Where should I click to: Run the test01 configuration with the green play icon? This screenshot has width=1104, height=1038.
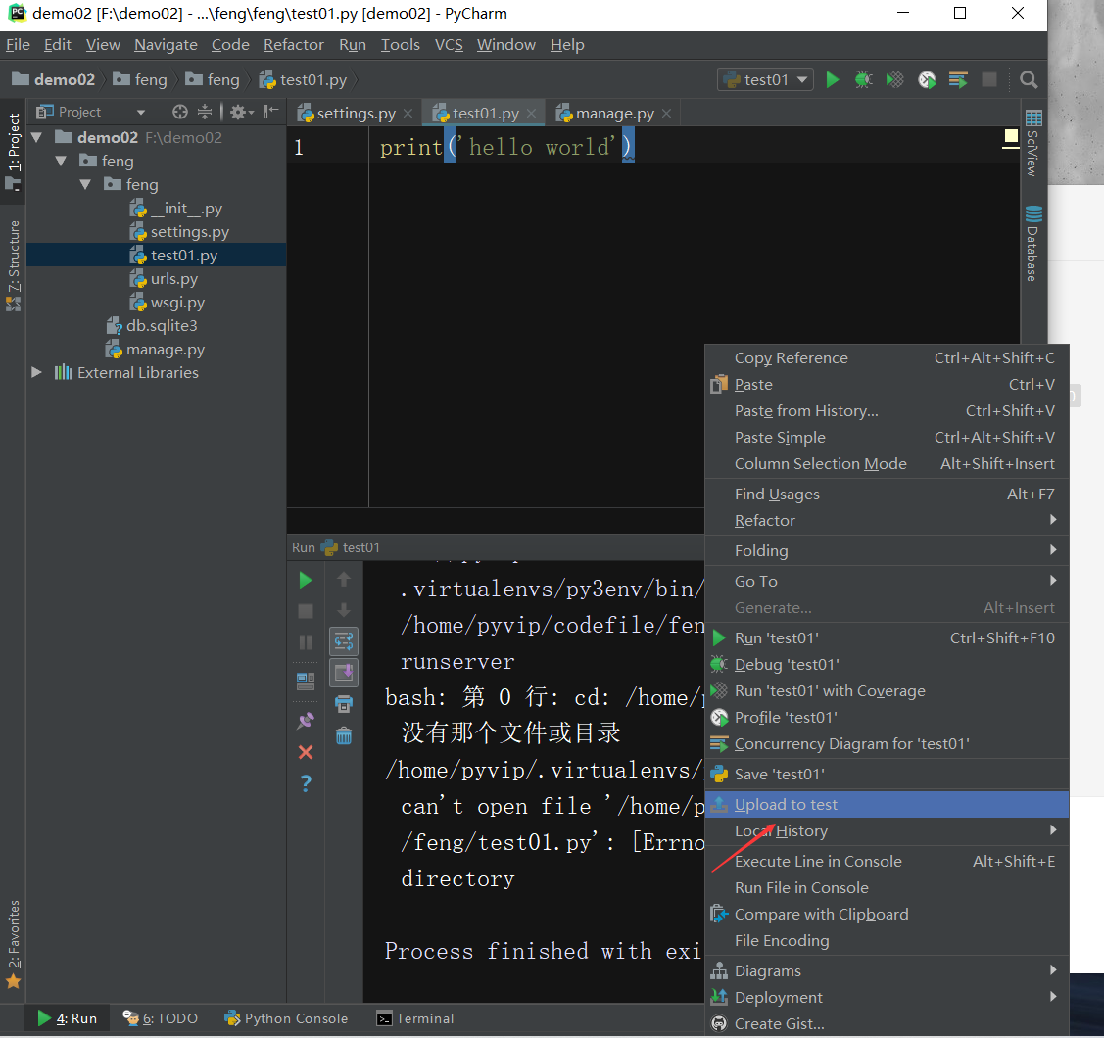click(x=832, y=80)
